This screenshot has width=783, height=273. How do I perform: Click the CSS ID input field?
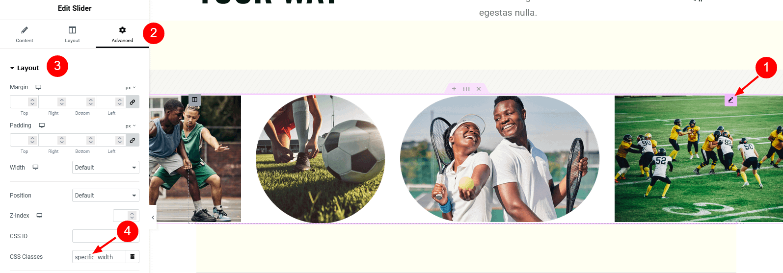(106, 236)
